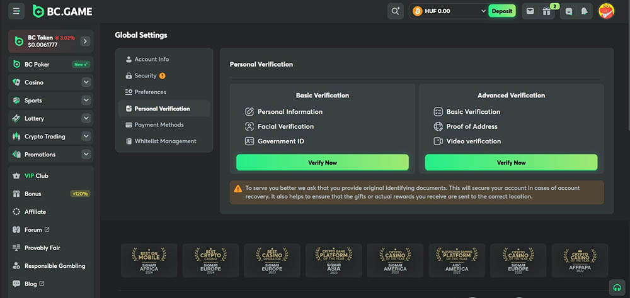Click the headset support icon

617,287
